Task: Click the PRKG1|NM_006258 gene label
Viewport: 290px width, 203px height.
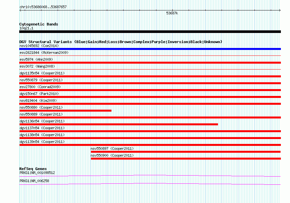Action: coord(34,181)
